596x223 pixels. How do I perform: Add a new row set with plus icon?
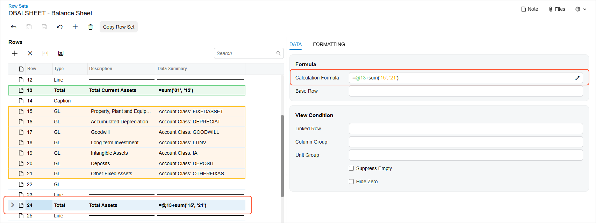tap(75, 27)
